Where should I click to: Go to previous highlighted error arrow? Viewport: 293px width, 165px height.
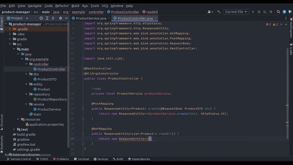[281, 24]
